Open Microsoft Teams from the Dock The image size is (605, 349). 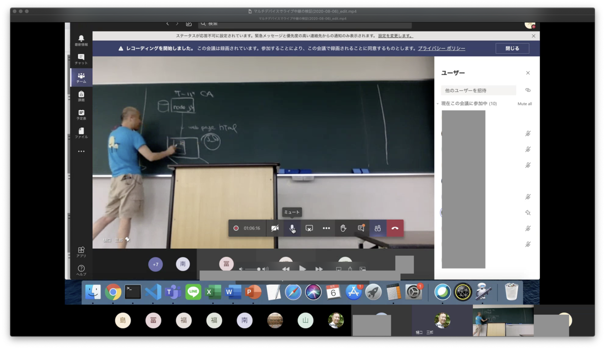point(173,292)
